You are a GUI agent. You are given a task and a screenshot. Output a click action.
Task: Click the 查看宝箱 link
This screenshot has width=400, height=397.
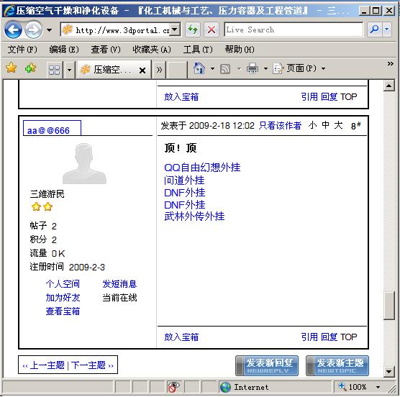click(x=63, y=311)
